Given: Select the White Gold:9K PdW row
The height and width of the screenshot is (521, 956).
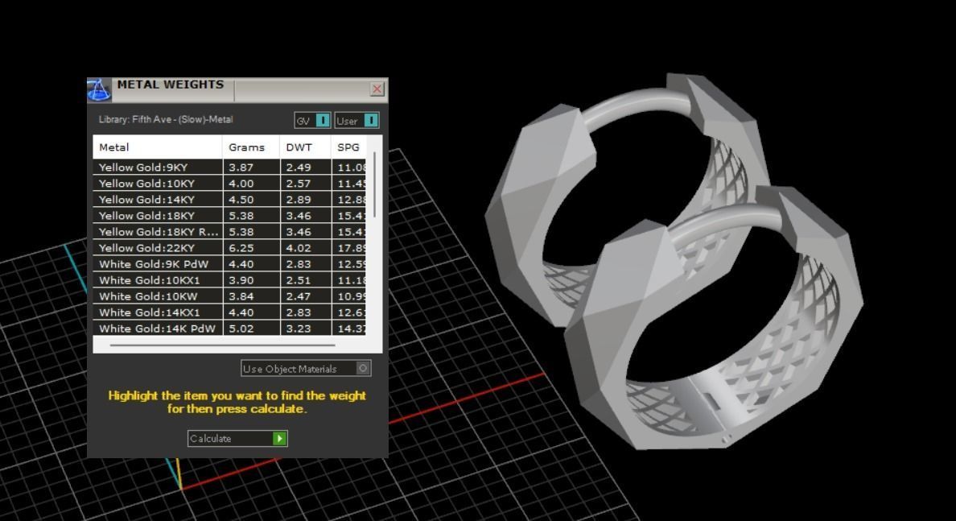Looking at the screenshot, I should pyautogui.click(x=229, y=264).
